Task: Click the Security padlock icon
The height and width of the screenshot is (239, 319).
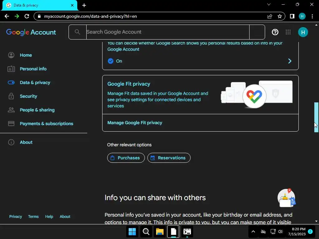Action: (11, 96)
